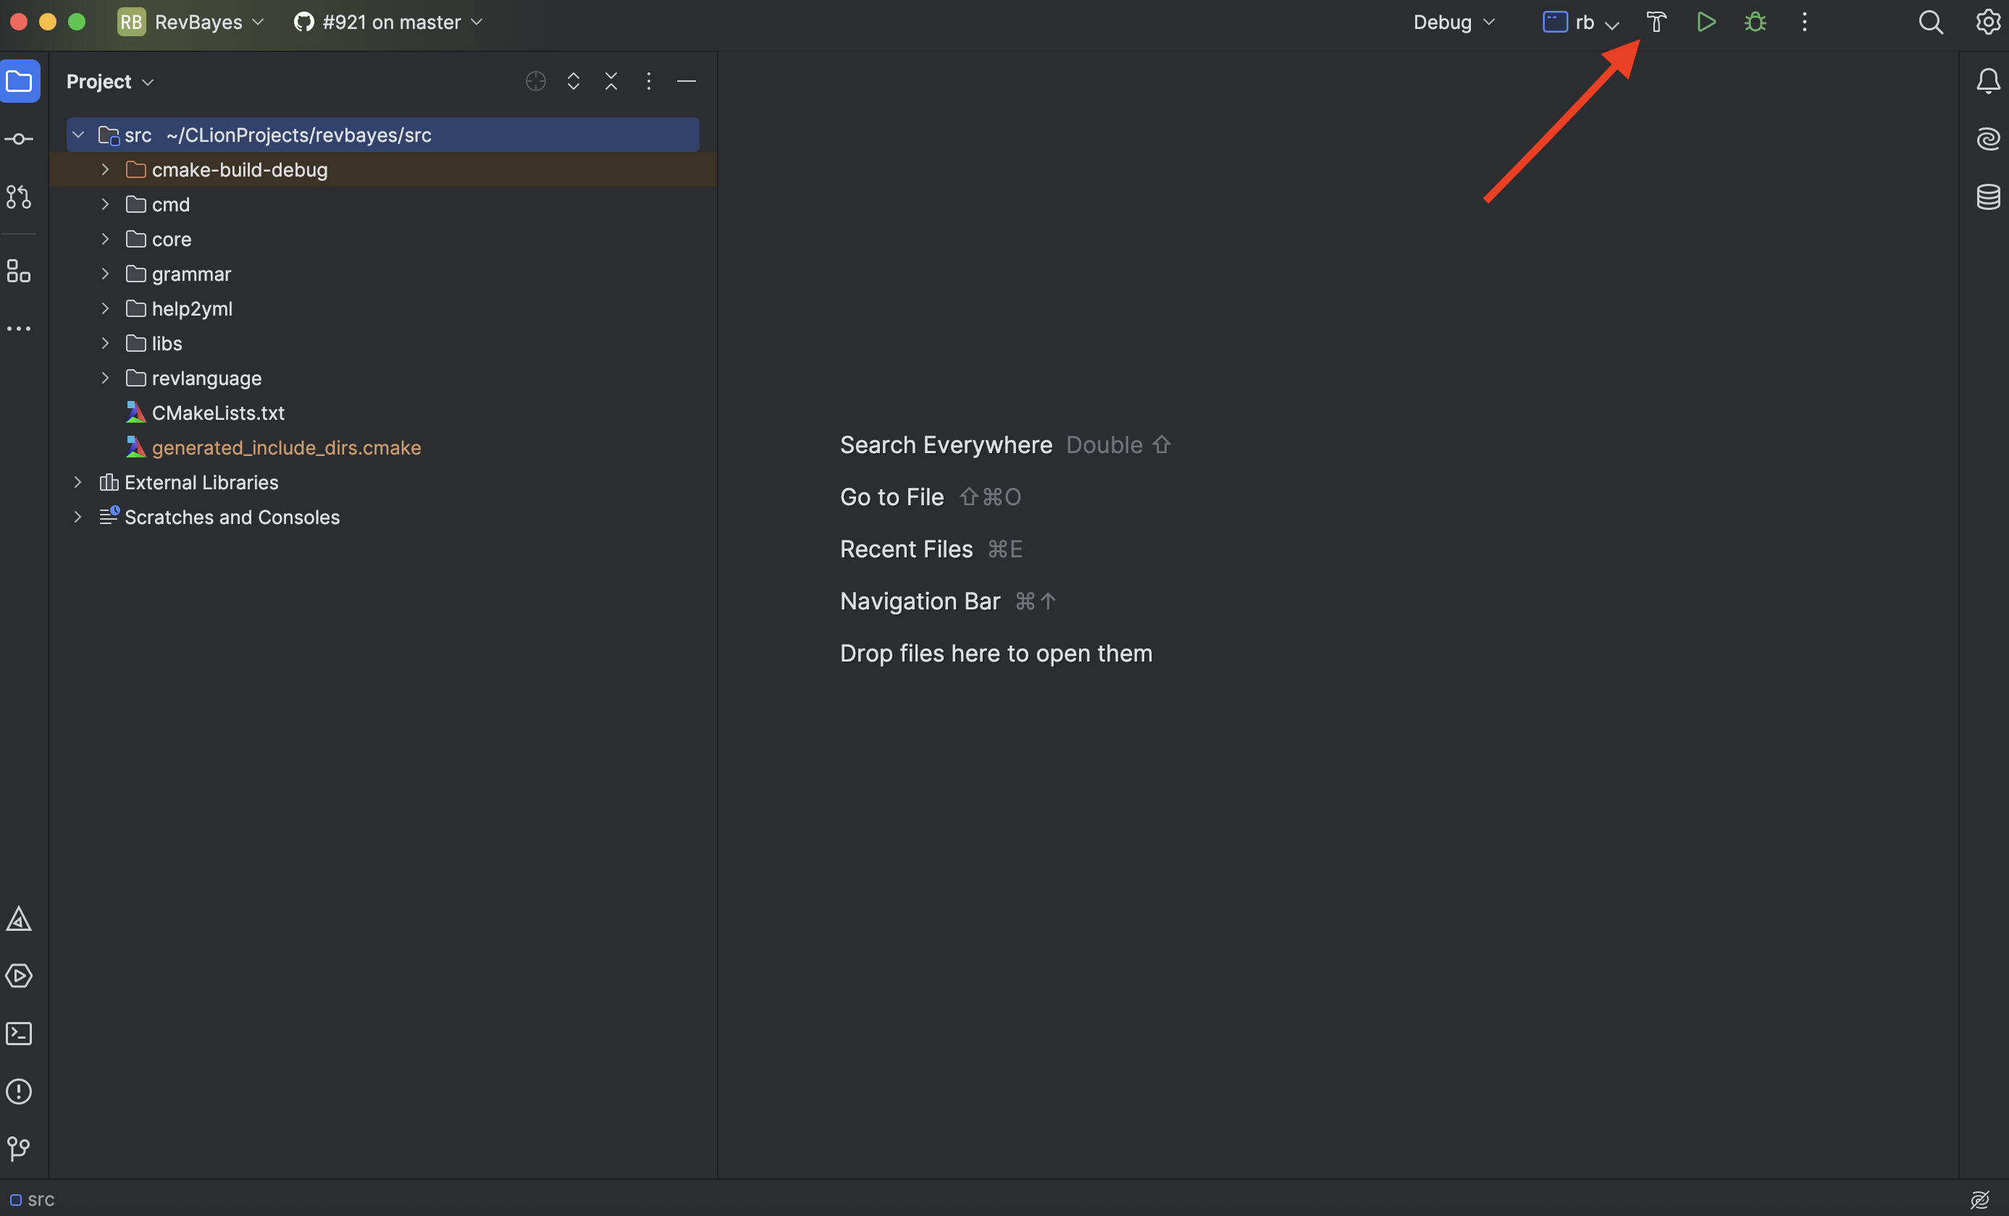The image size is (2009, 1216).
Task: Open the Commit tool window
Action: [x=19, y=140]
